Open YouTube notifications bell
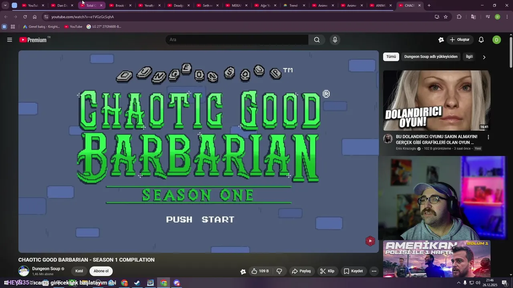Viewport: 513px width, 288px height. [481, 40]
